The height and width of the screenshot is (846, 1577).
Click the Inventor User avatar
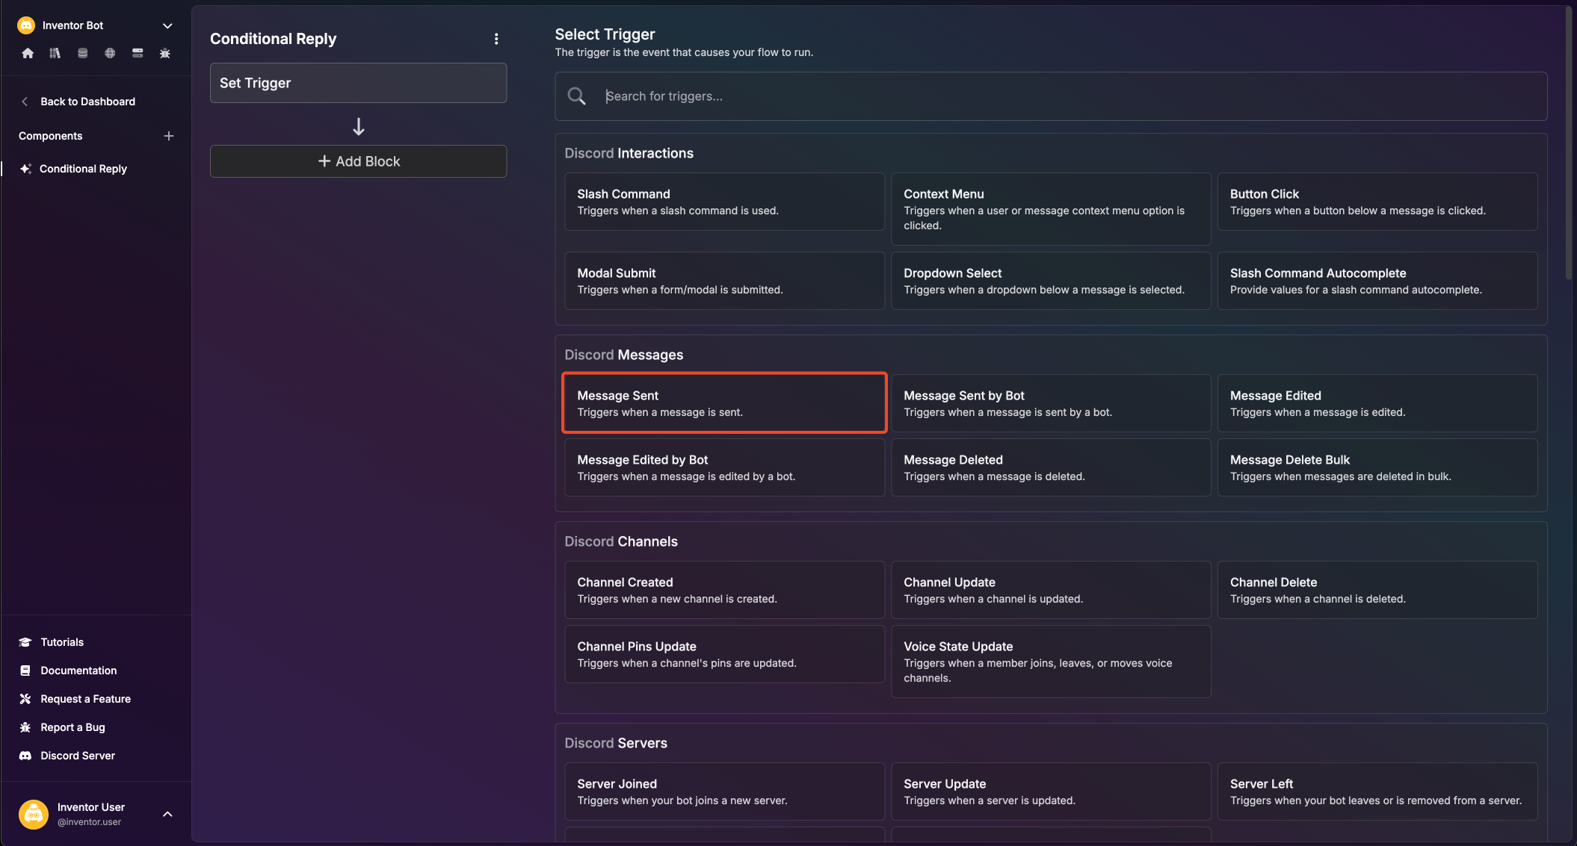[x=34, y=814]
